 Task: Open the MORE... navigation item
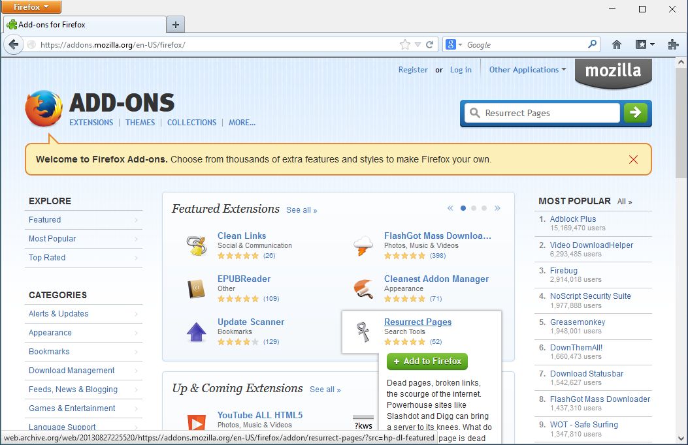[242, 123]
